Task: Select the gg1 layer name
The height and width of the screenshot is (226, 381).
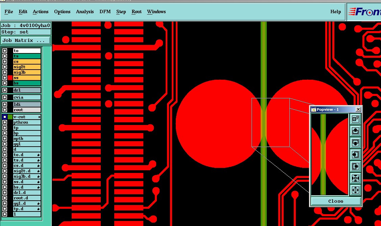Action: pos(27,144)
